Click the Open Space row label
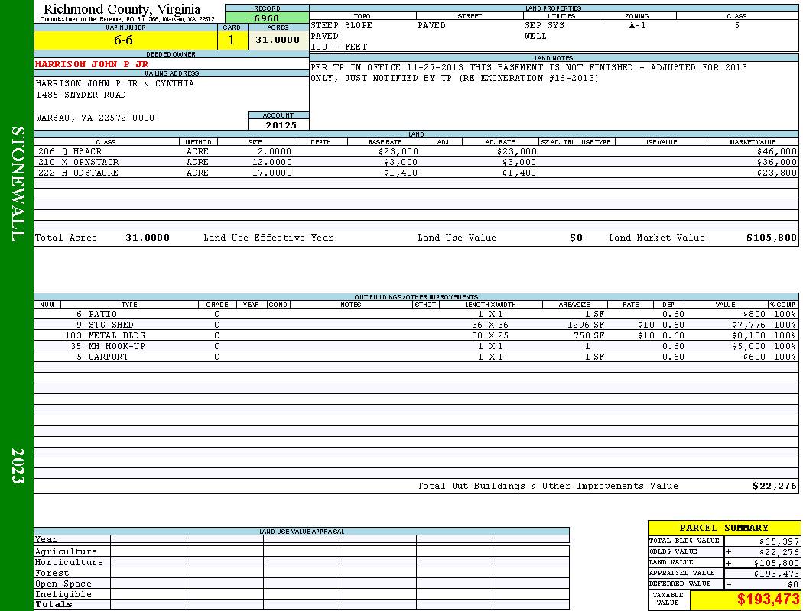The image size is (803, 611). (x=63, y=584)
